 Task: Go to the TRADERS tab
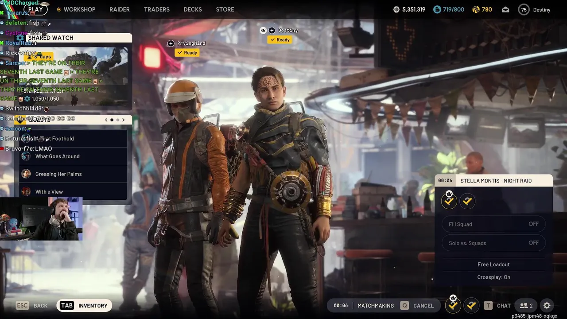point(157,9)
